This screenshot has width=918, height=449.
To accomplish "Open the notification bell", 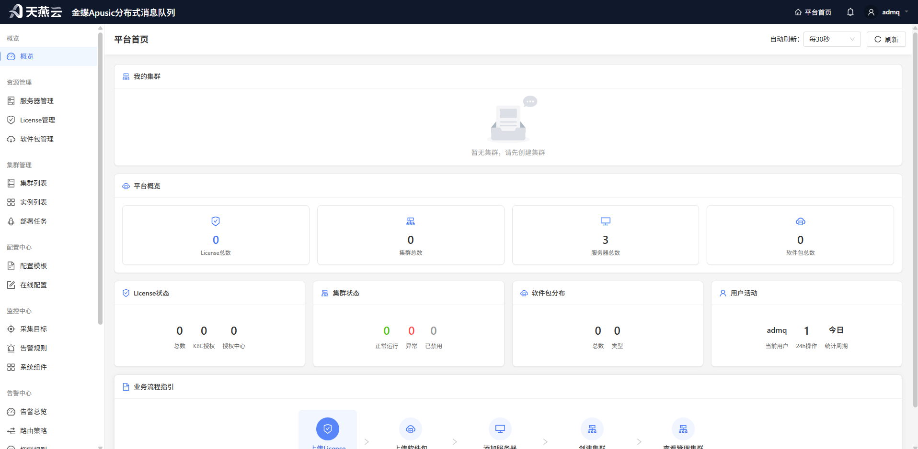I will (x=850, y=12).
